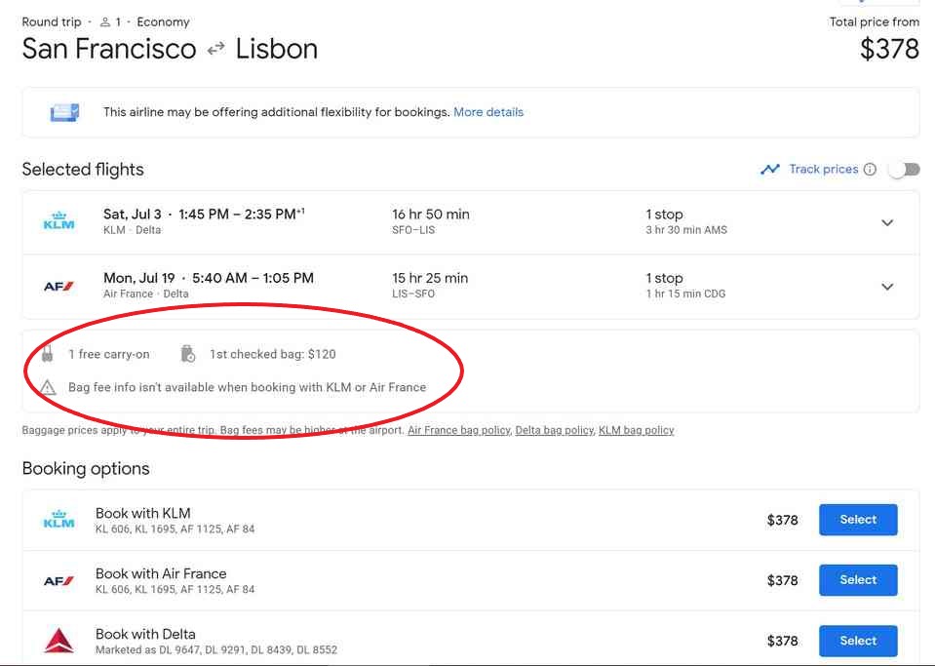Expand the Sat, Jul 3 KLM flight details

[x=887, y=222]
